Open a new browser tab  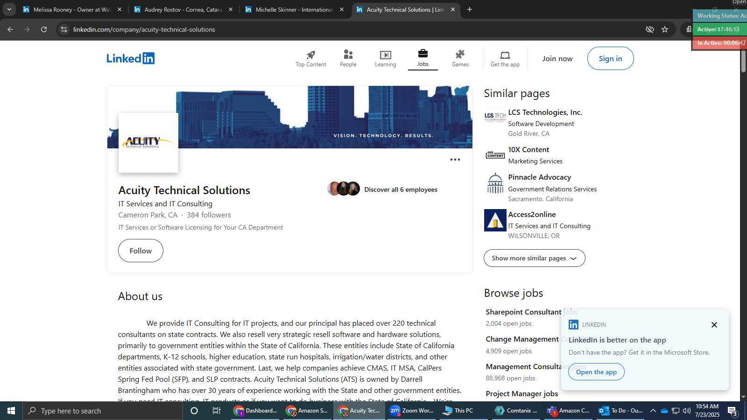tap(470, 9)
